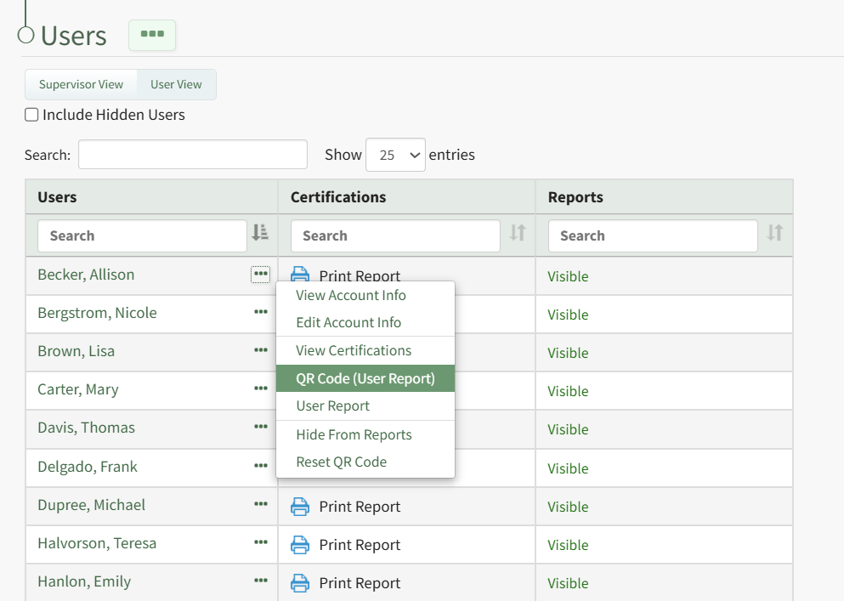Click Visible status for Dupree, Michael
Image resolution: width=844 pixels, height=601 pixels.
click(x=568, y=507)
